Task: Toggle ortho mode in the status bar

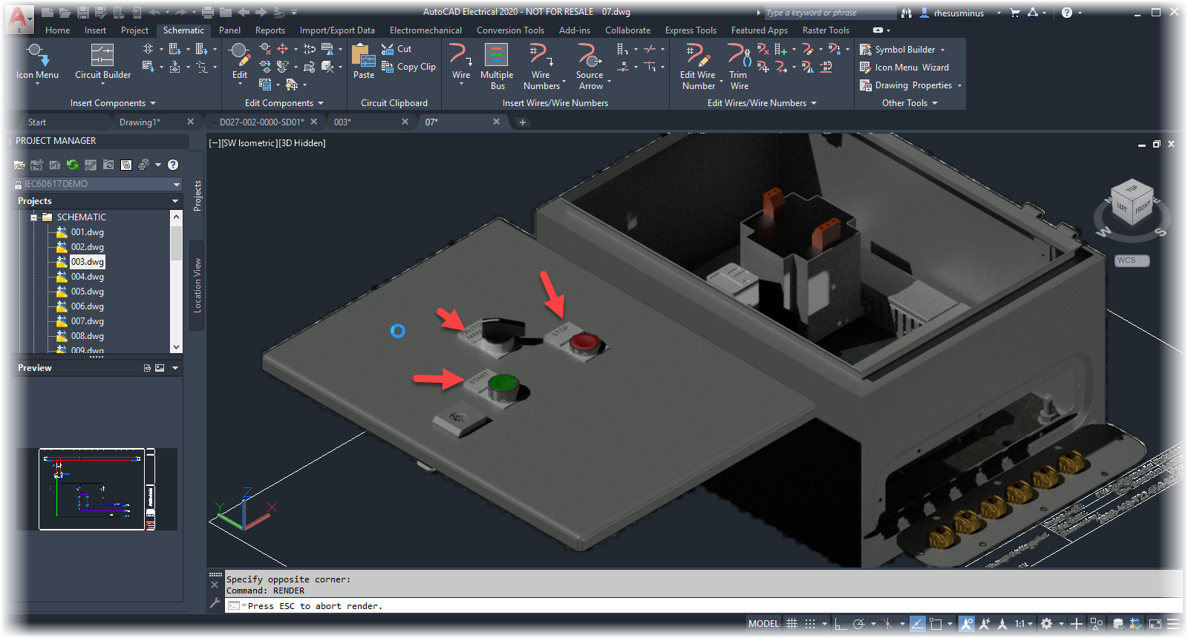Action: point(841,624)
